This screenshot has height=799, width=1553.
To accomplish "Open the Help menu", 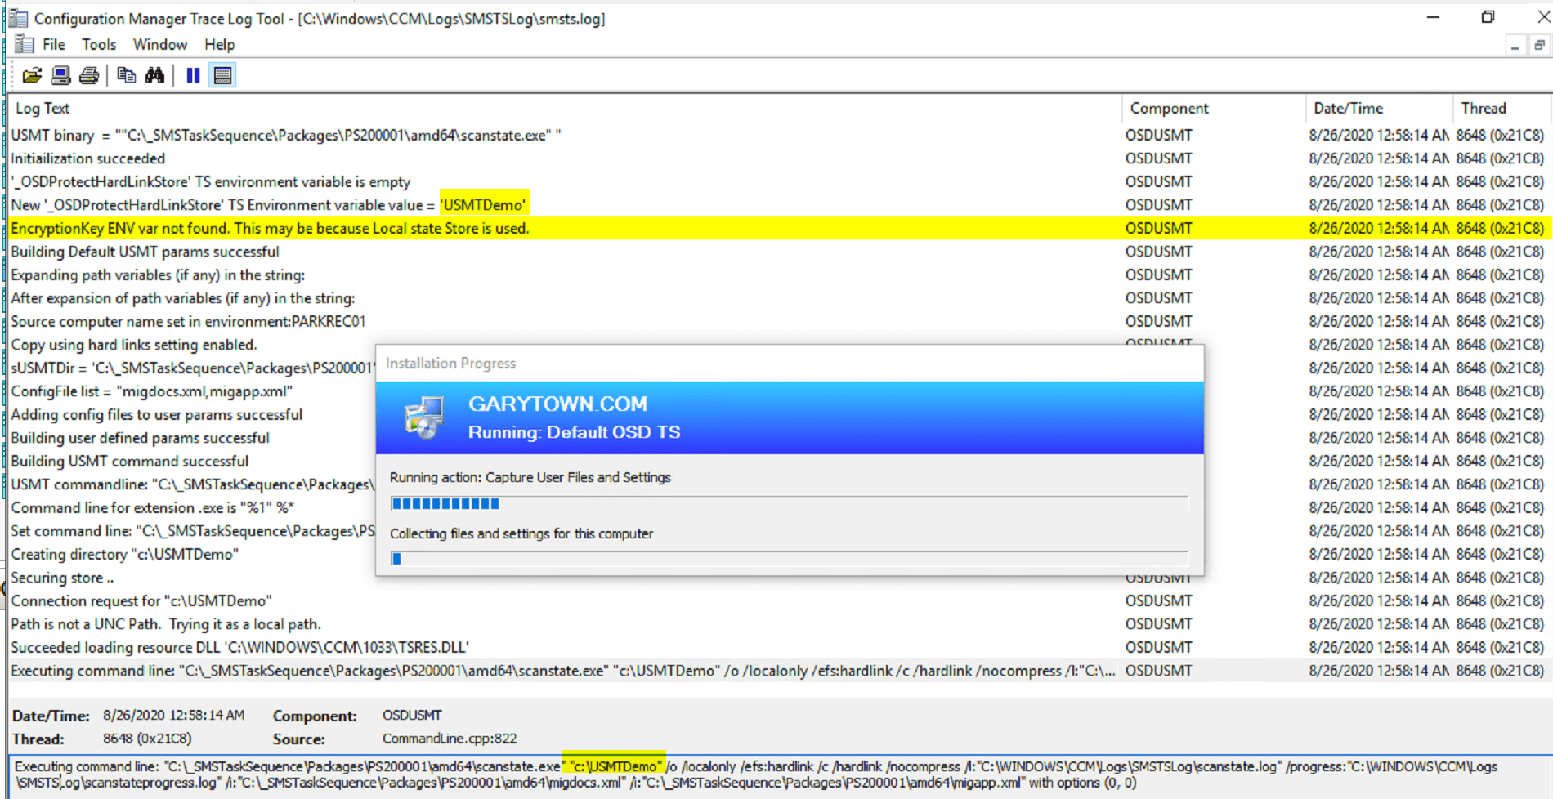I will (219, 45).
